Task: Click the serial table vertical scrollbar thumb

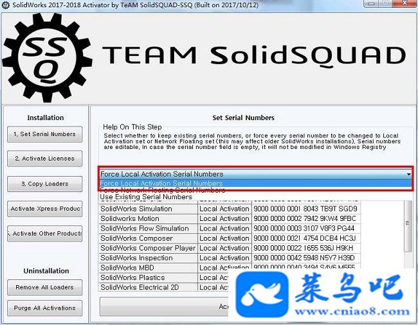Action: click(x=408, y=225)
